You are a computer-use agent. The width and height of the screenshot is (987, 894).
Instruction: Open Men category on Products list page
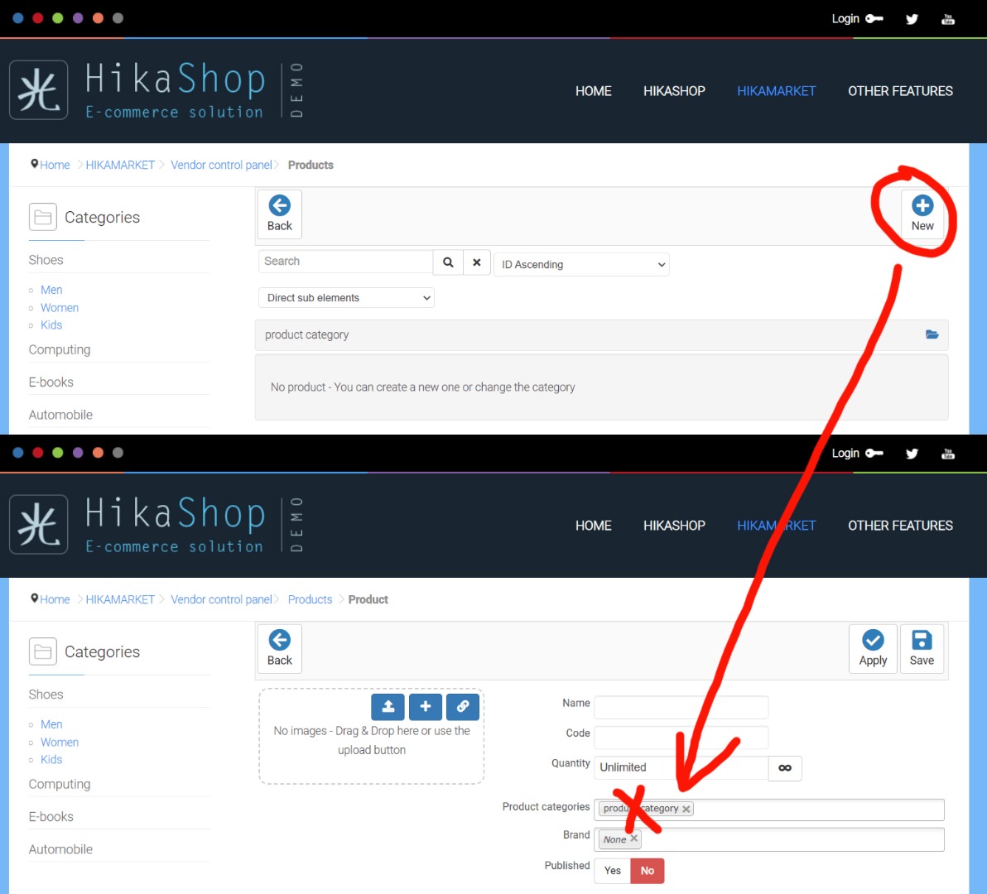click(x=51, y=290)
